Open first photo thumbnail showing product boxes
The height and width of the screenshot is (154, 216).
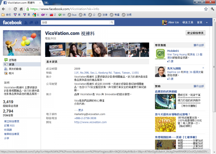pos(55,50)
